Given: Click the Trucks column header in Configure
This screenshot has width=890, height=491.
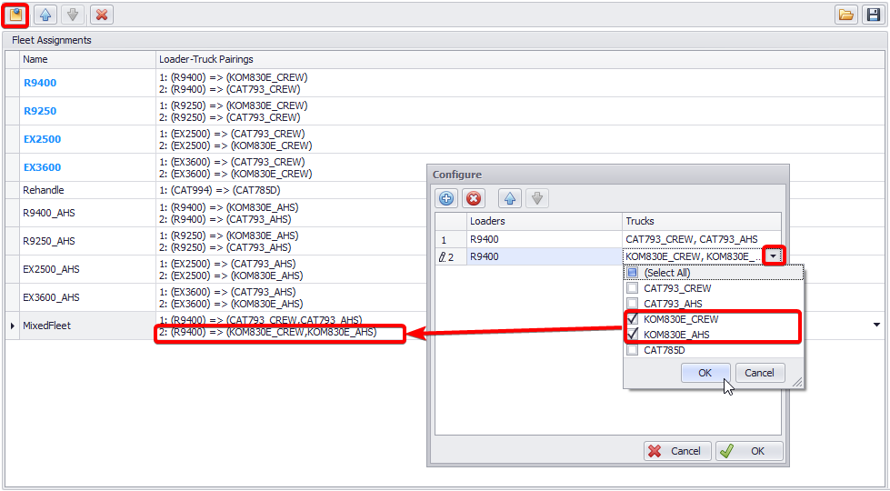Looking at the screenshot, I should click(702, 221).
